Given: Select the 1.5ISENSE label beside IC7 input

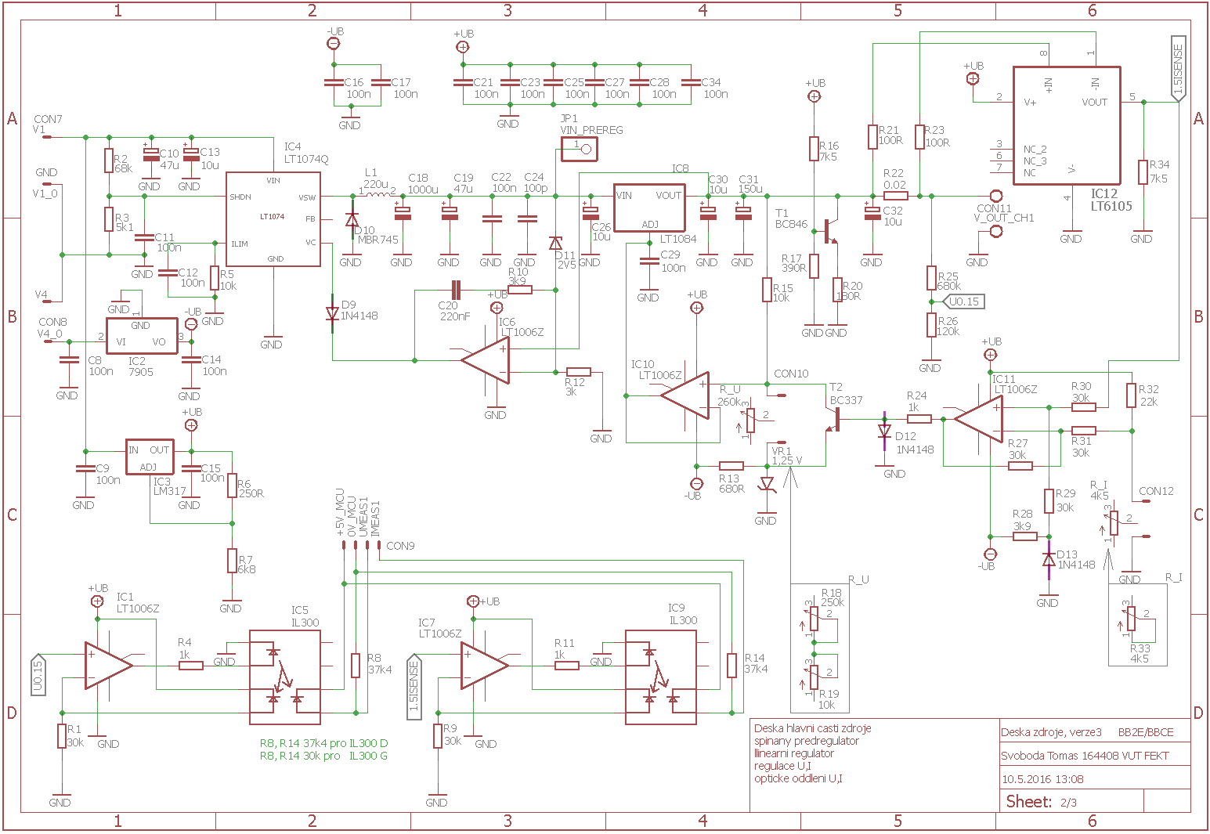Looking at the screenshot, I should (414, 687).
